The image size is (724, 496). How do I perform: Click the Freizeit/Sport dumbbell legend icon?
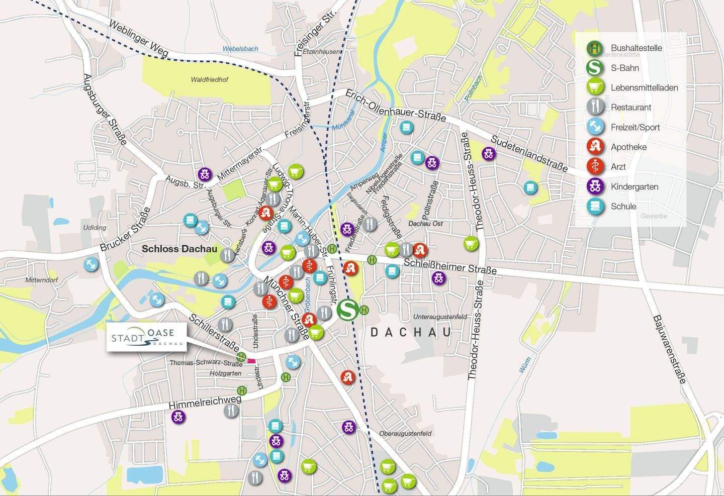point(595,127)
